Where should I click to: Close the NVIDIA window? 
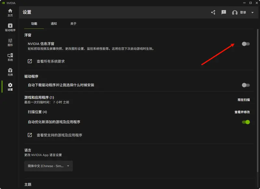tap(257, 3)
